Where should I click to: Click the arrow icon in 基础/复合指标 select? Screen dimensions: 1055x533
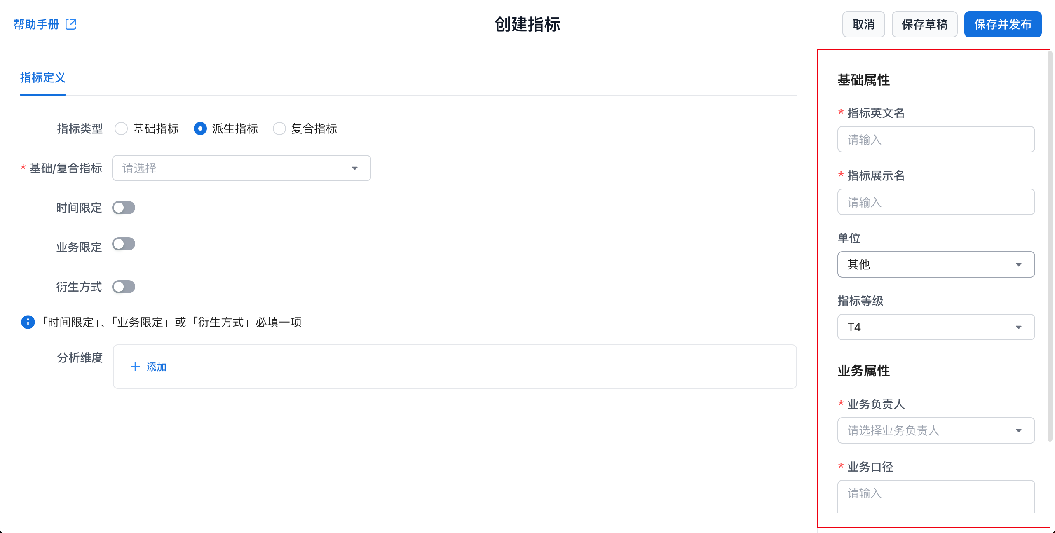pos(354,168)
